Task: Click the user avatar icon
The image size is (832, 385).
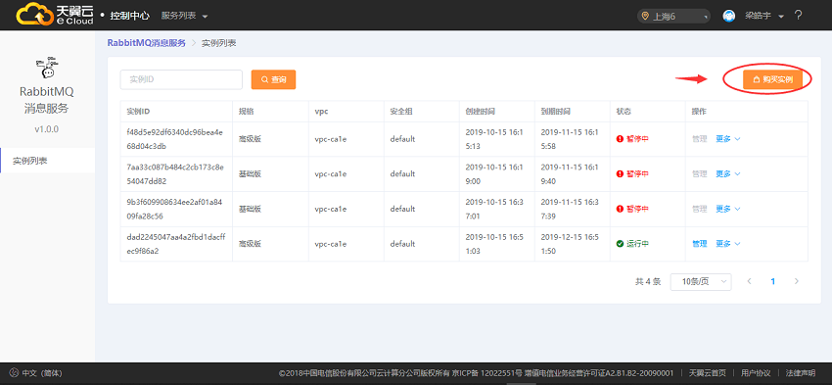Action: click(729, 16)
